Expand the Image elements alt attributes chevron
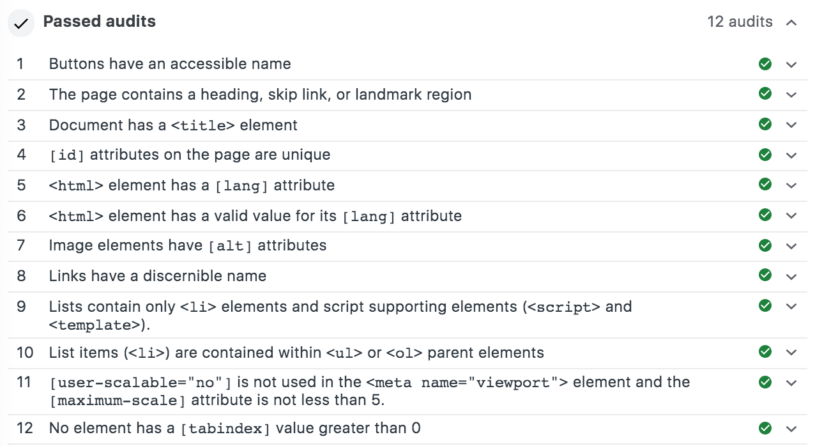 point(791,246)
